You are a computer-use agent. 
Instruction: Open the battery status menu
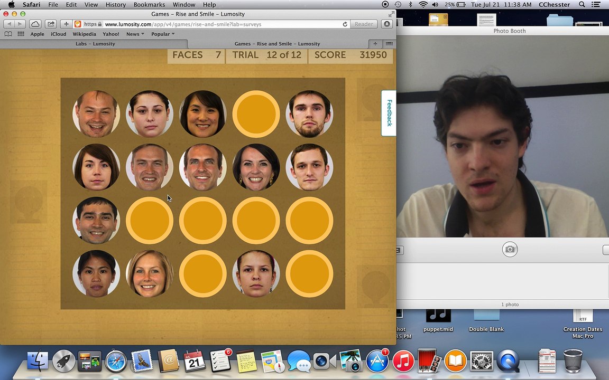coord(455,5)
